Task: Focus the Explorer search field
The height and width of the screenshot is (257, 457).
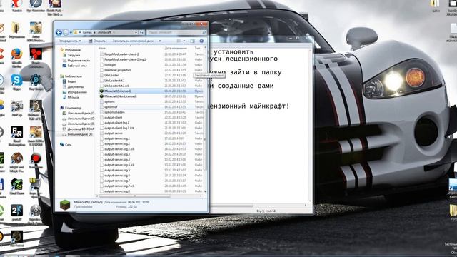Action: pyautogui.click(x=176, y=32)
